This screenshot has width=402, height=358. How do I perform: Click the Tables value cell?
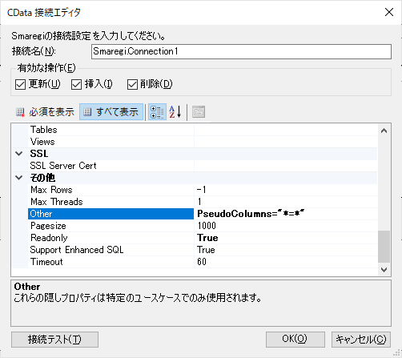[286, 130]
